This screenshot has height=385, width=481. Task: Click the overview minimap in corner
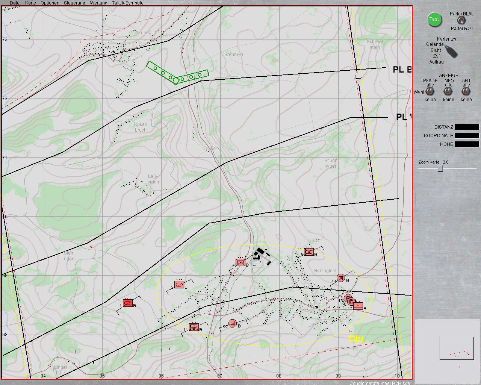(x=446, y=348)
